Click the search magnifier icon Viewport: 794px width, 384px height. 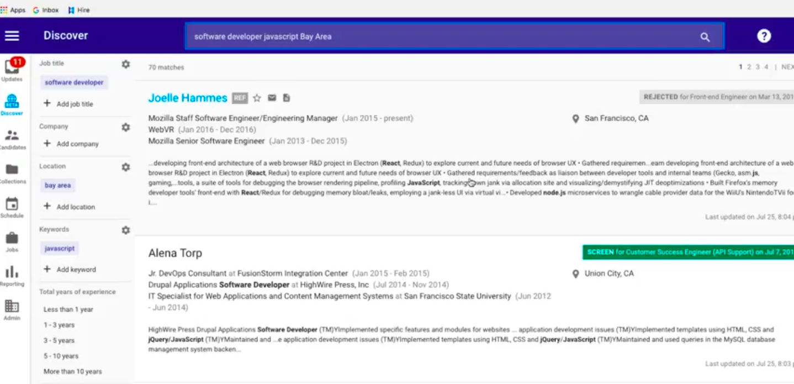[x=705, y=37]
